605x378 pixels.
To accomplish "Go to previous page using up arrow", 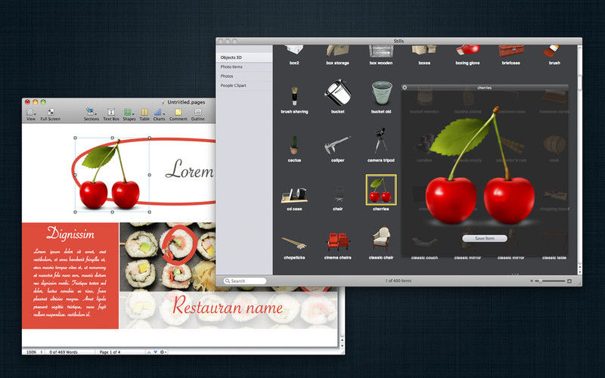I will click(x=149, y=352).
